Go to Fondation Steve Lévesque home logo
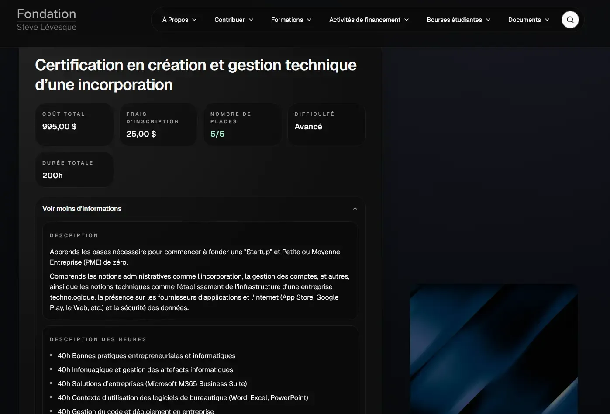The image size is (610, 414). tap(47, 20)
